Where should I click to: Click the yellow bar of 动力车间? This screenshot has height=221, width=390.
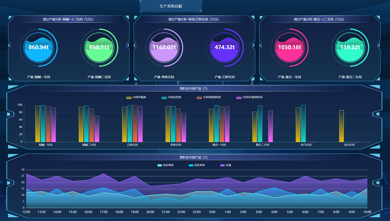tap(342, 126)
